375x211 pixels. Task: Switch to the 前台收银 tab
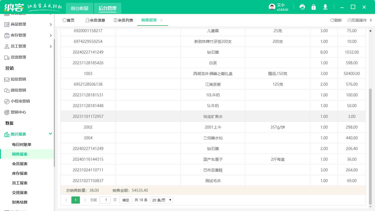(x=80, y=9)
